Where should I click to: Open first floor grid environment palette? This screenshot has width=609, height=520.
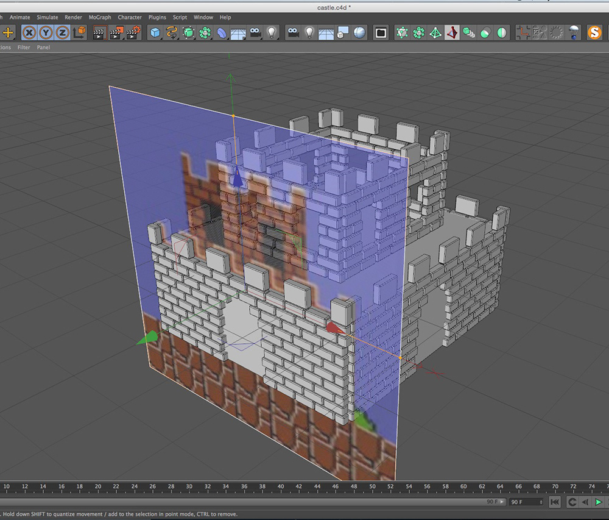coord(238,33)
